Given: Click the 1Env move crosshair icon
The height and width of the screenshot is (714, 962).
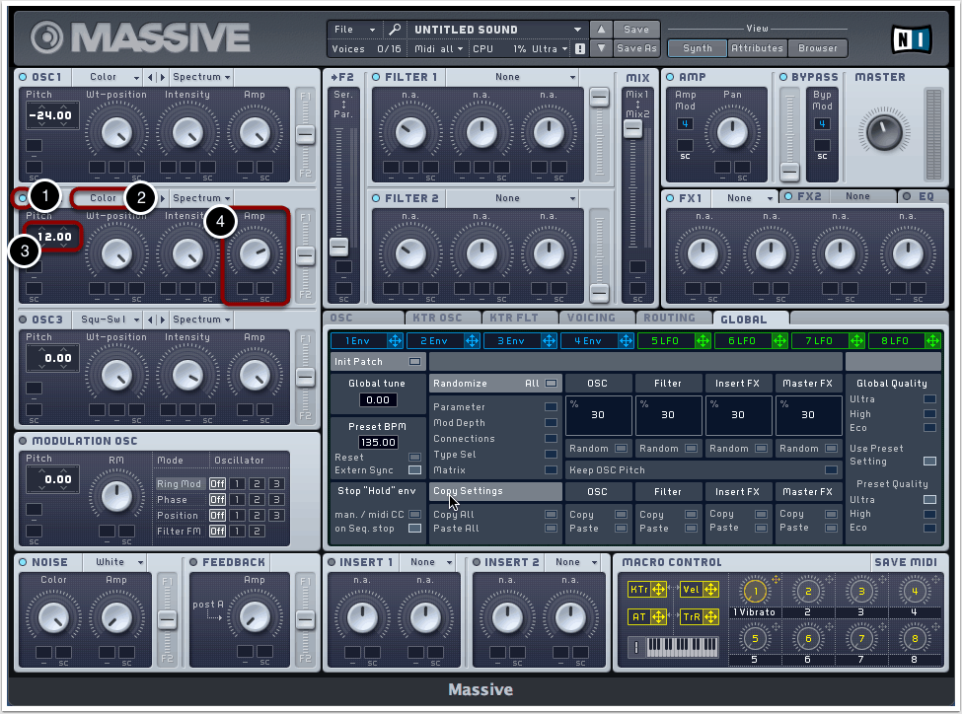Looking at the screenshot, I should pos(395,340).
